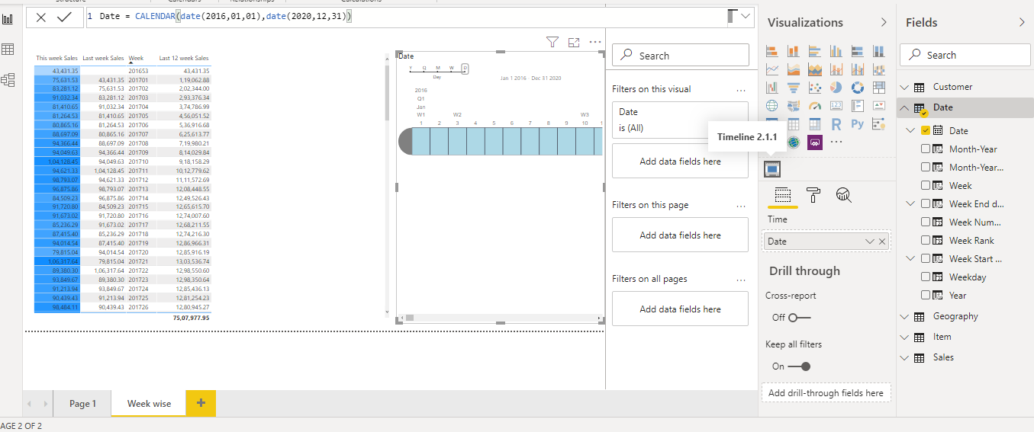1034x432 pixels.
Task: Open More options ellipsis on timeline visual
Action: pos(595,43)
